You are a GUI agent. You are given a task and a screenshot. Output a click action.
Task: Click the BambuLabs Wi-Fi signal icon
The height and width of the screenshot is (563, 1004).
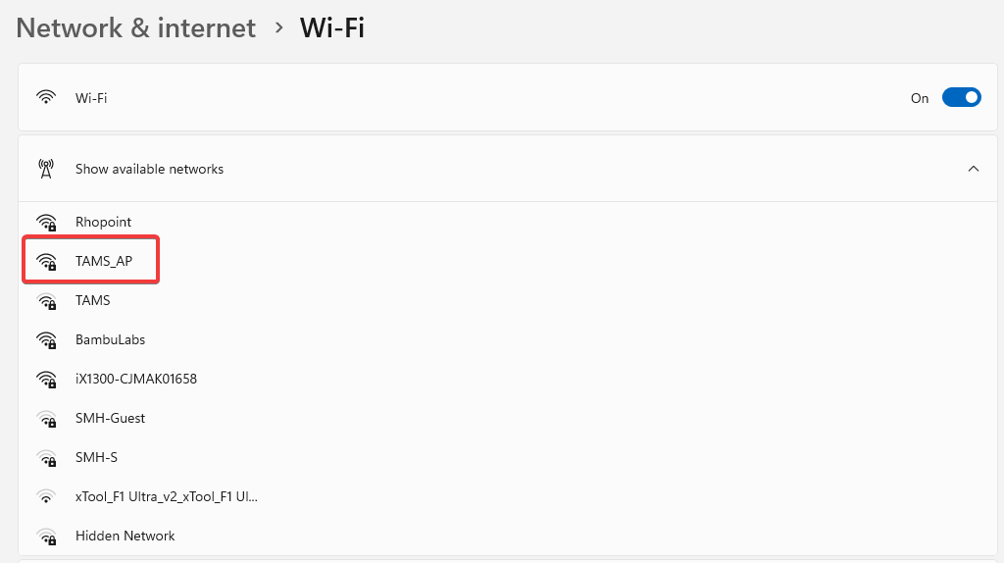point(46,340)
